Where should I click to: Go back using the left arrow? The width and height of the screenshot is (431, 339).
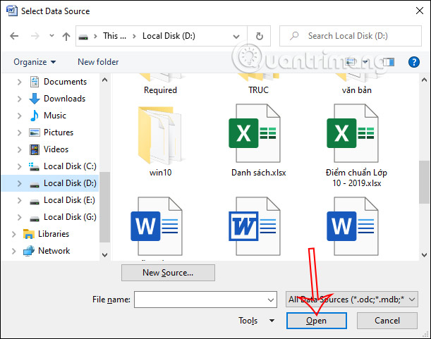14,36
